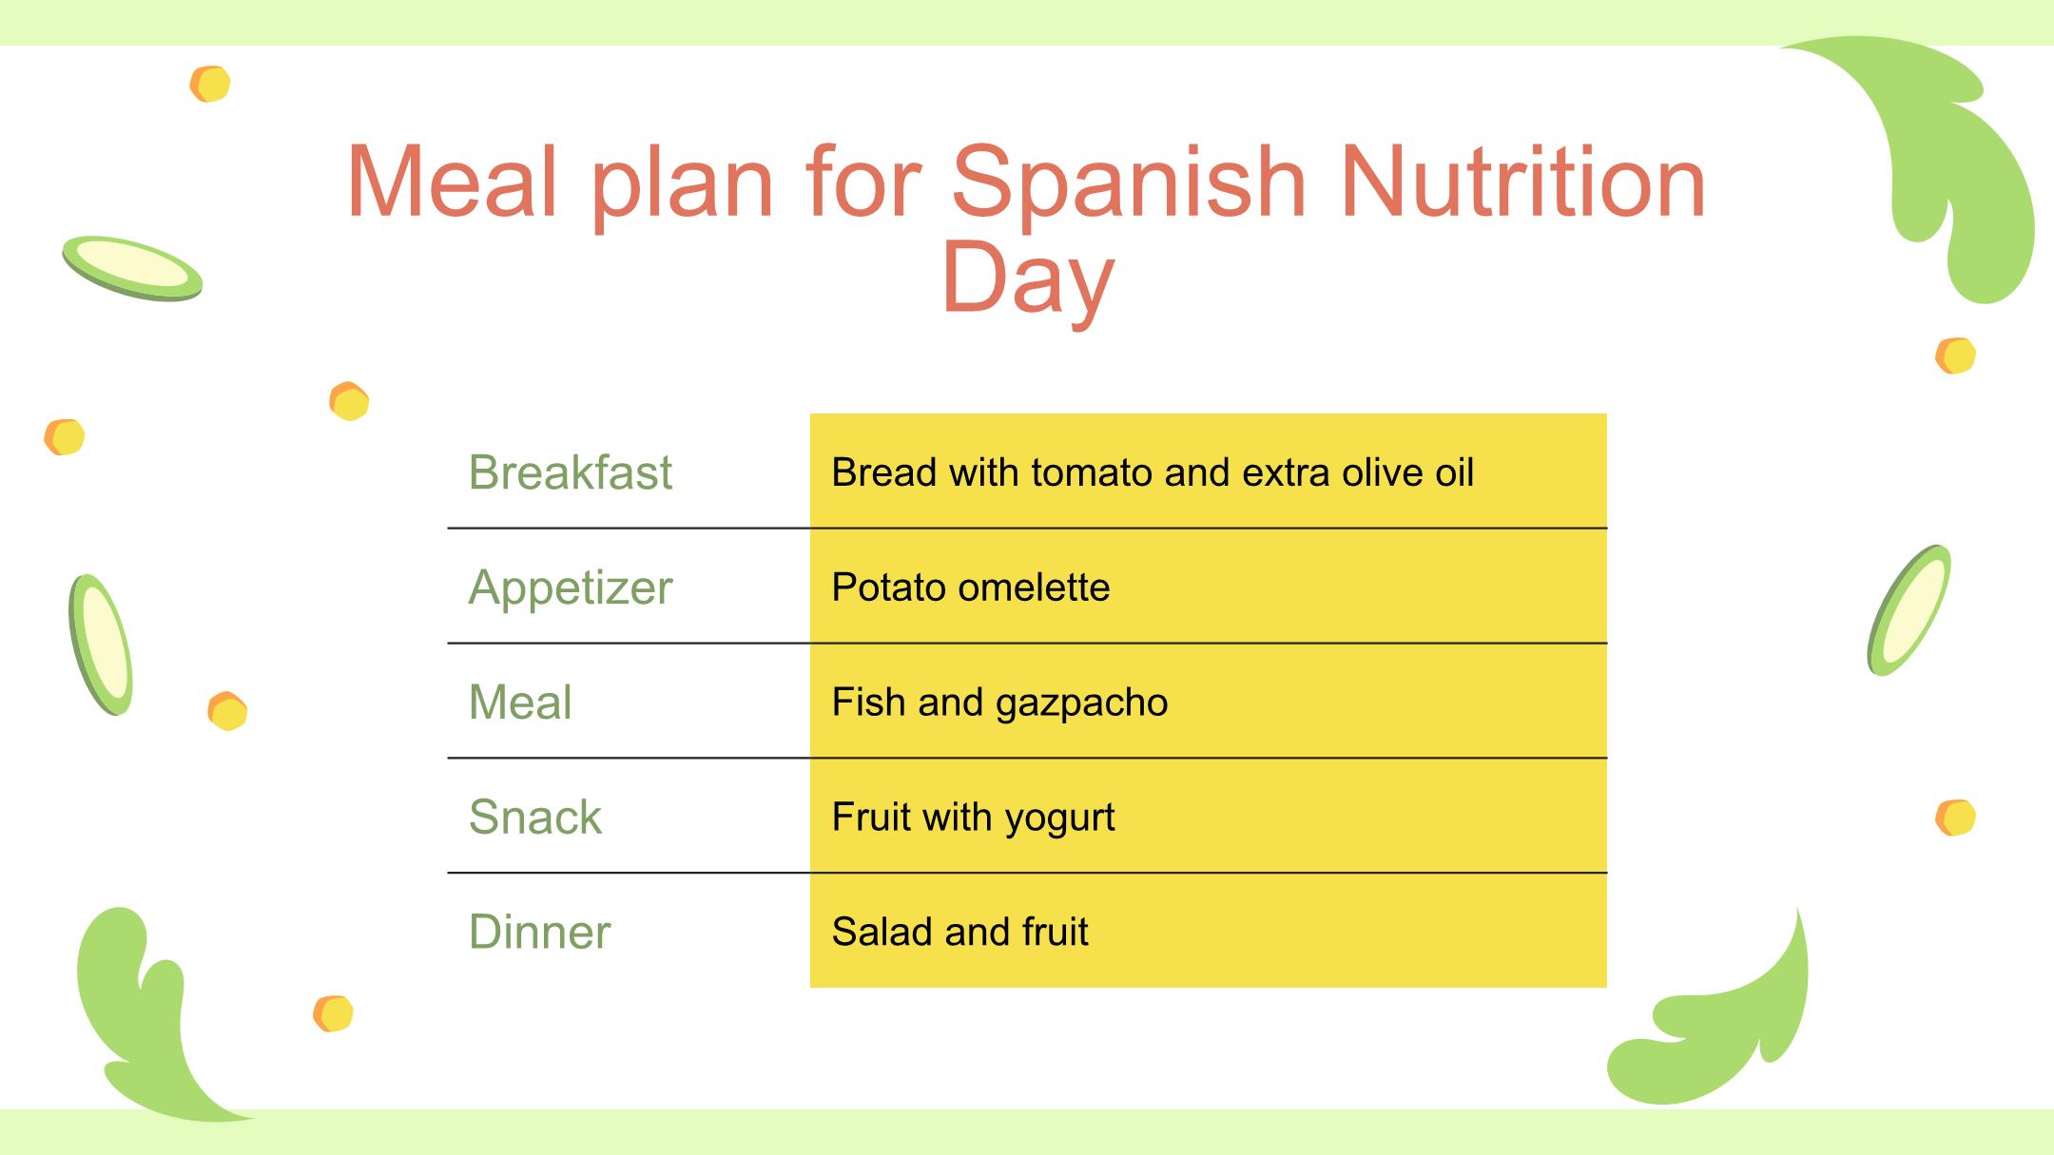
Task: Click the 'Potato omelette' cell
Action: [1208, 587]
